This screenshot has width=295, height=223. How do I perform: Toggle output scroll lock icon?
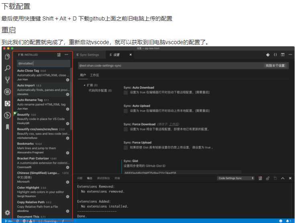point(268,178)
